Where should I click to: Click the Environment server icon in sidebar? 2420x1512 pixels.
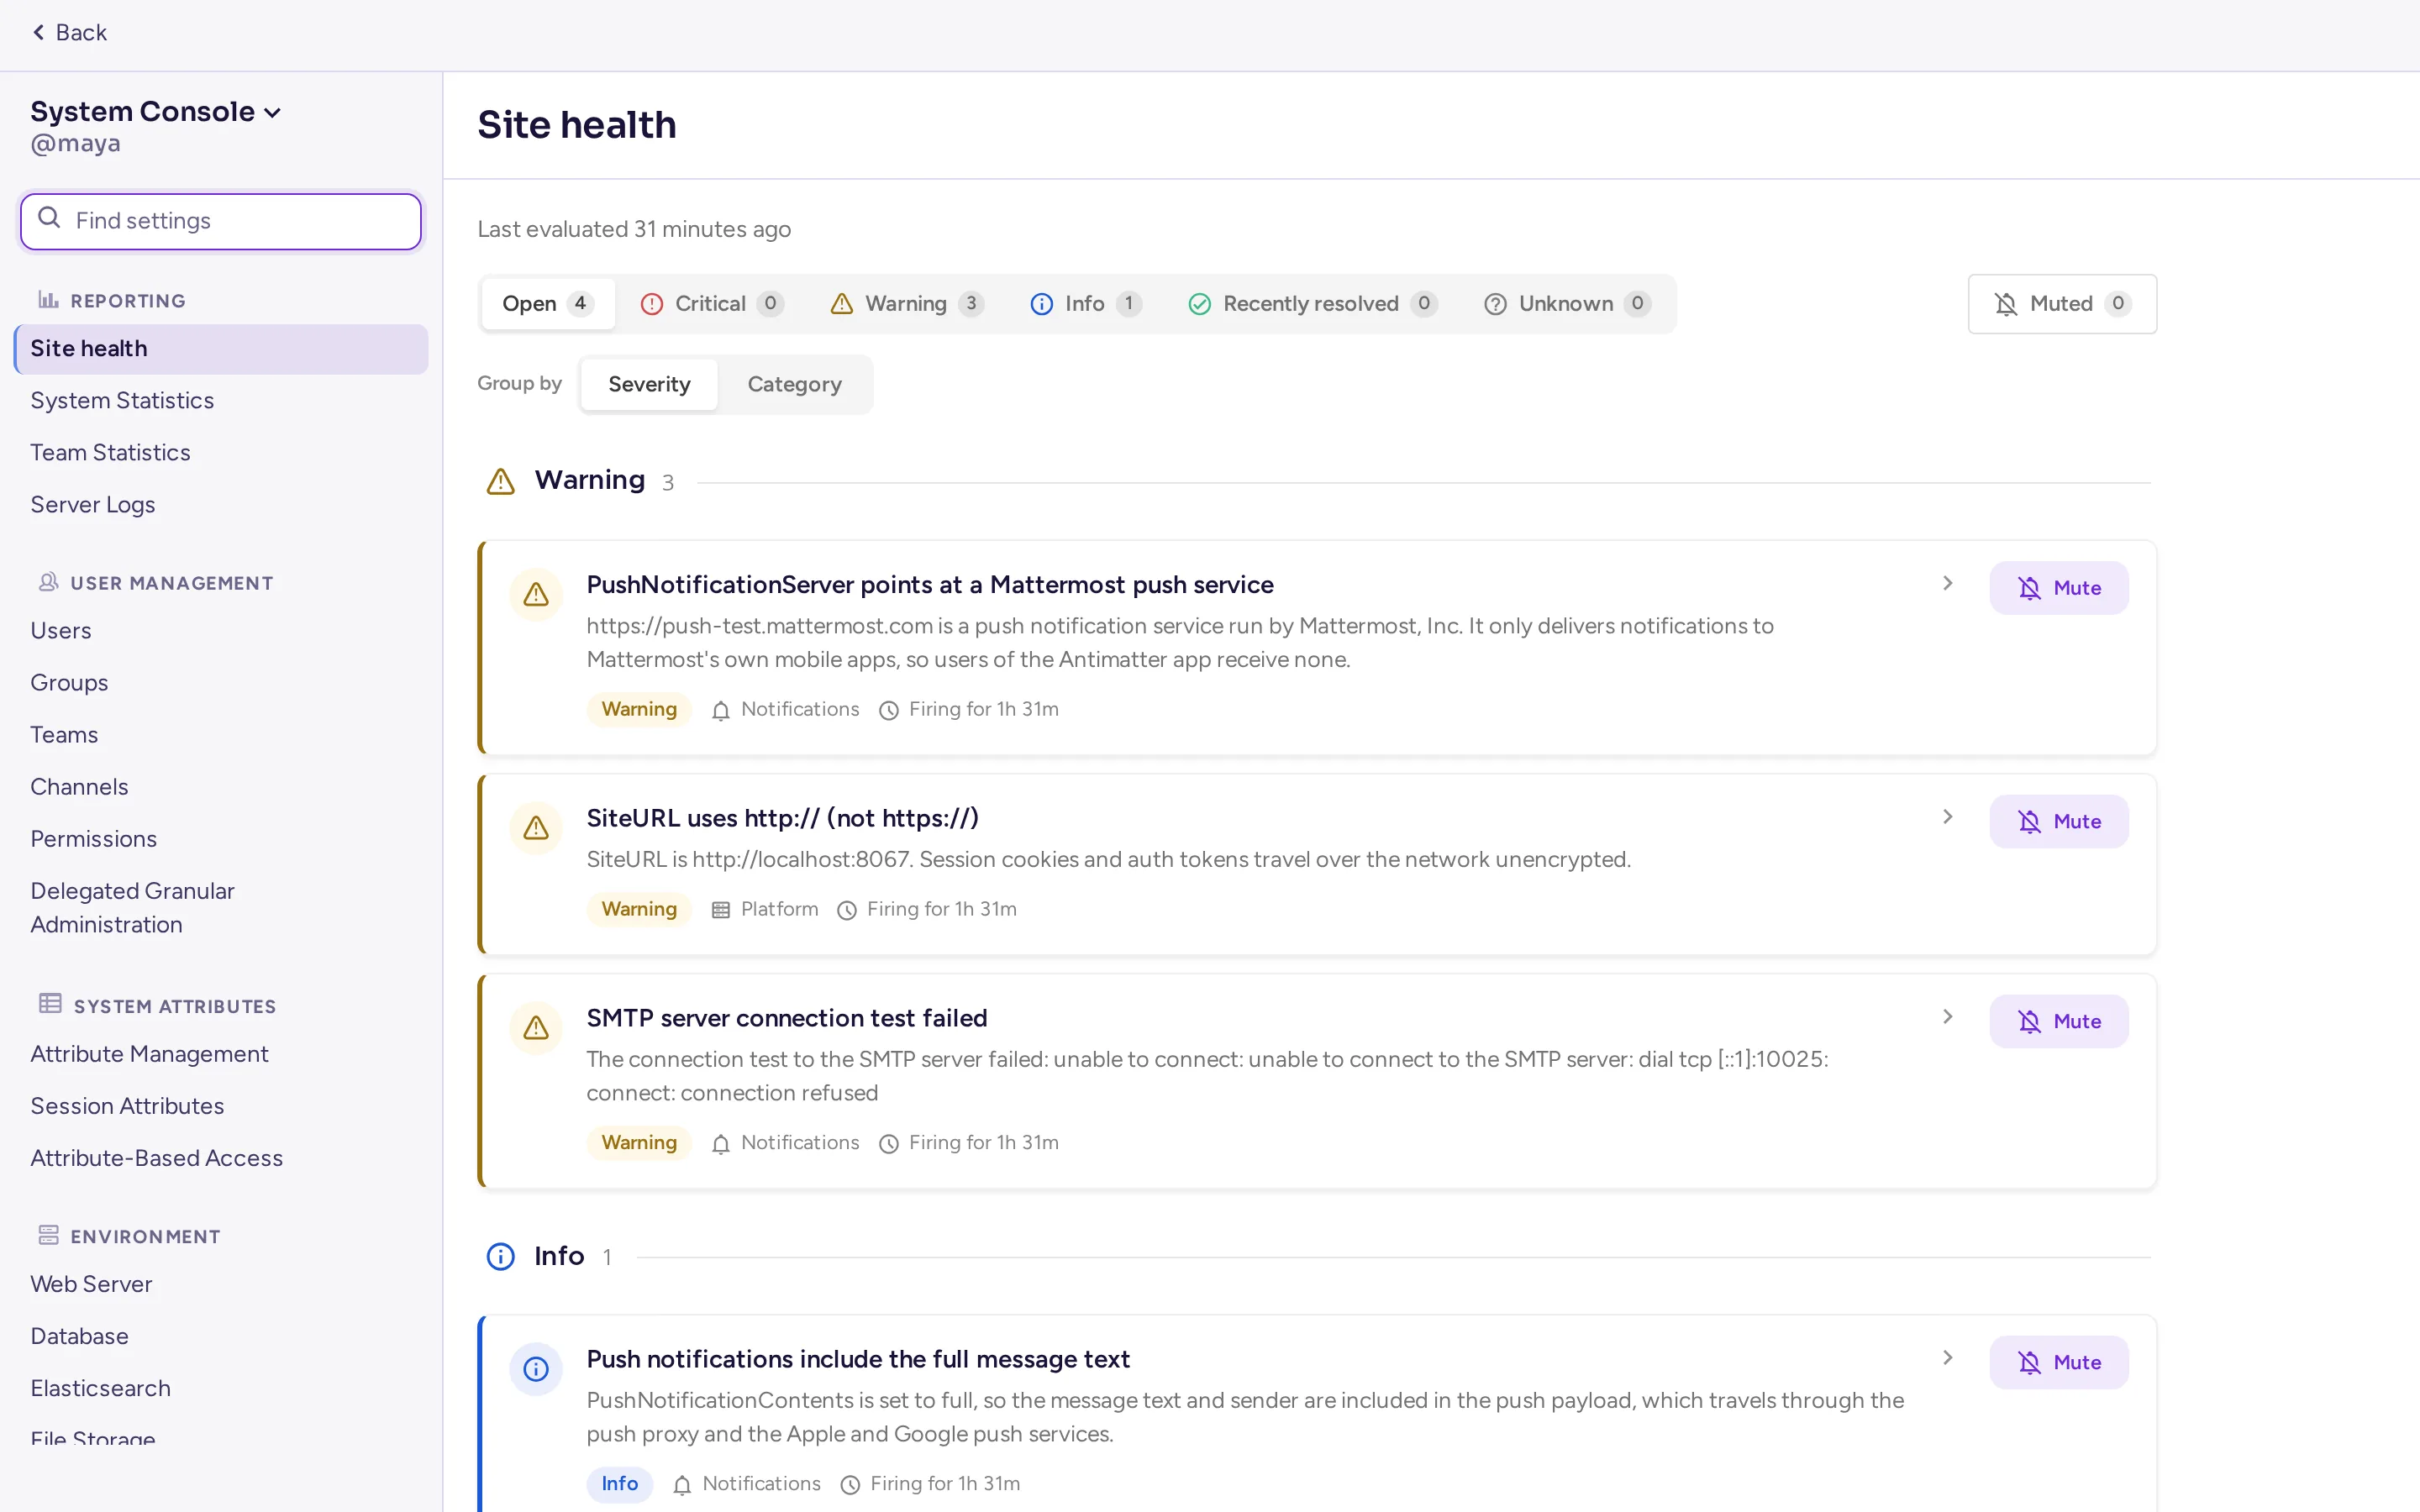coord(48,1235)
